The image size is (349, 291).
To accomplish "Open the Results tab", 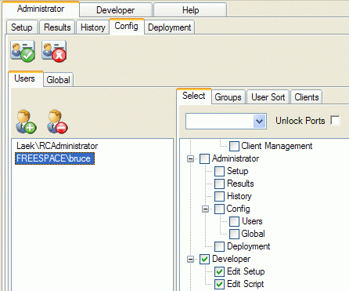I will pyautogui.click(x=57, y=27).
